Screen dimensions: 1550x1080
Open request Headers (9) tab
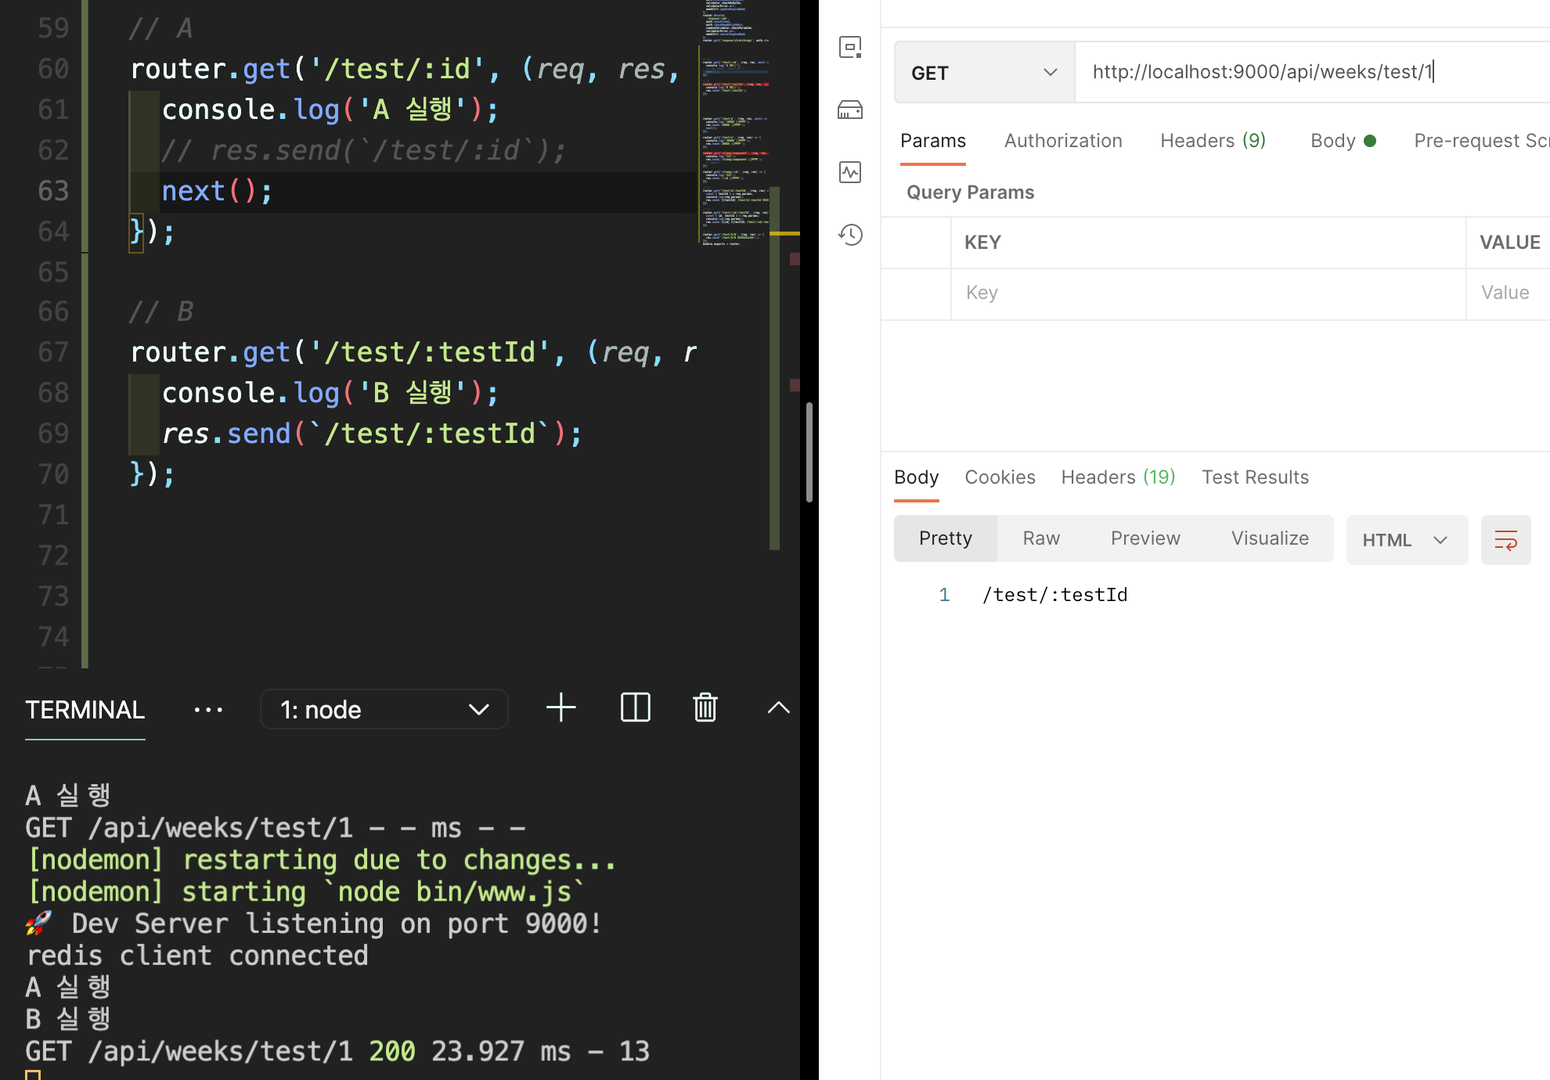pos(1213,141)
